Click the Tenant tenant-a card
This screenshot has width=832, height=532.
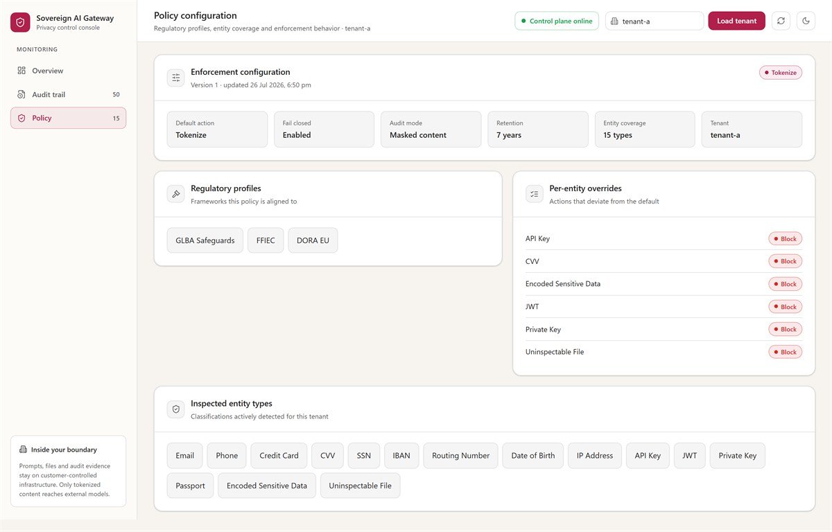[x=752, y=130]
